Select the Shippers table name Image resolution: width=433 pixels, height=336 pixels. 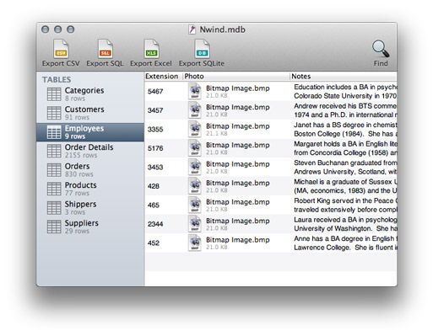coord(80,205)
